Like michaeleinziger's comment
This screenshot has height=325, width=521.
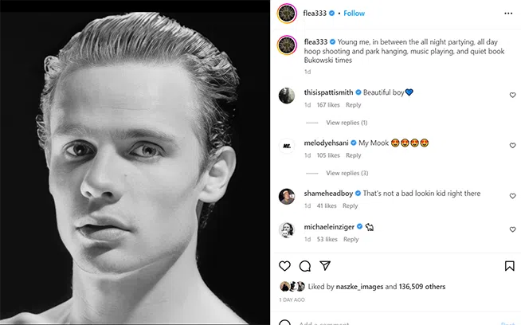click(512, 229)
